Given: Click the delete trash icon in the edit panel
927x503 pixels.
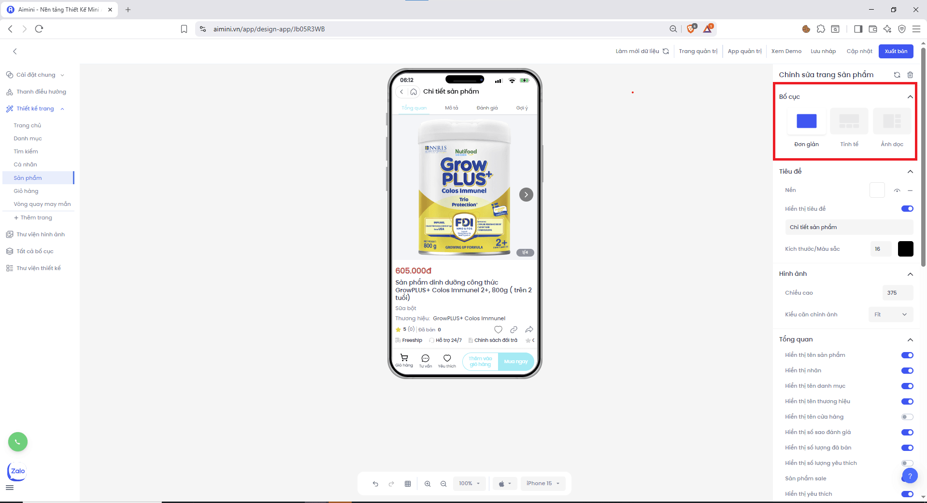Looking at the screenshot, I should coord(910,75).
